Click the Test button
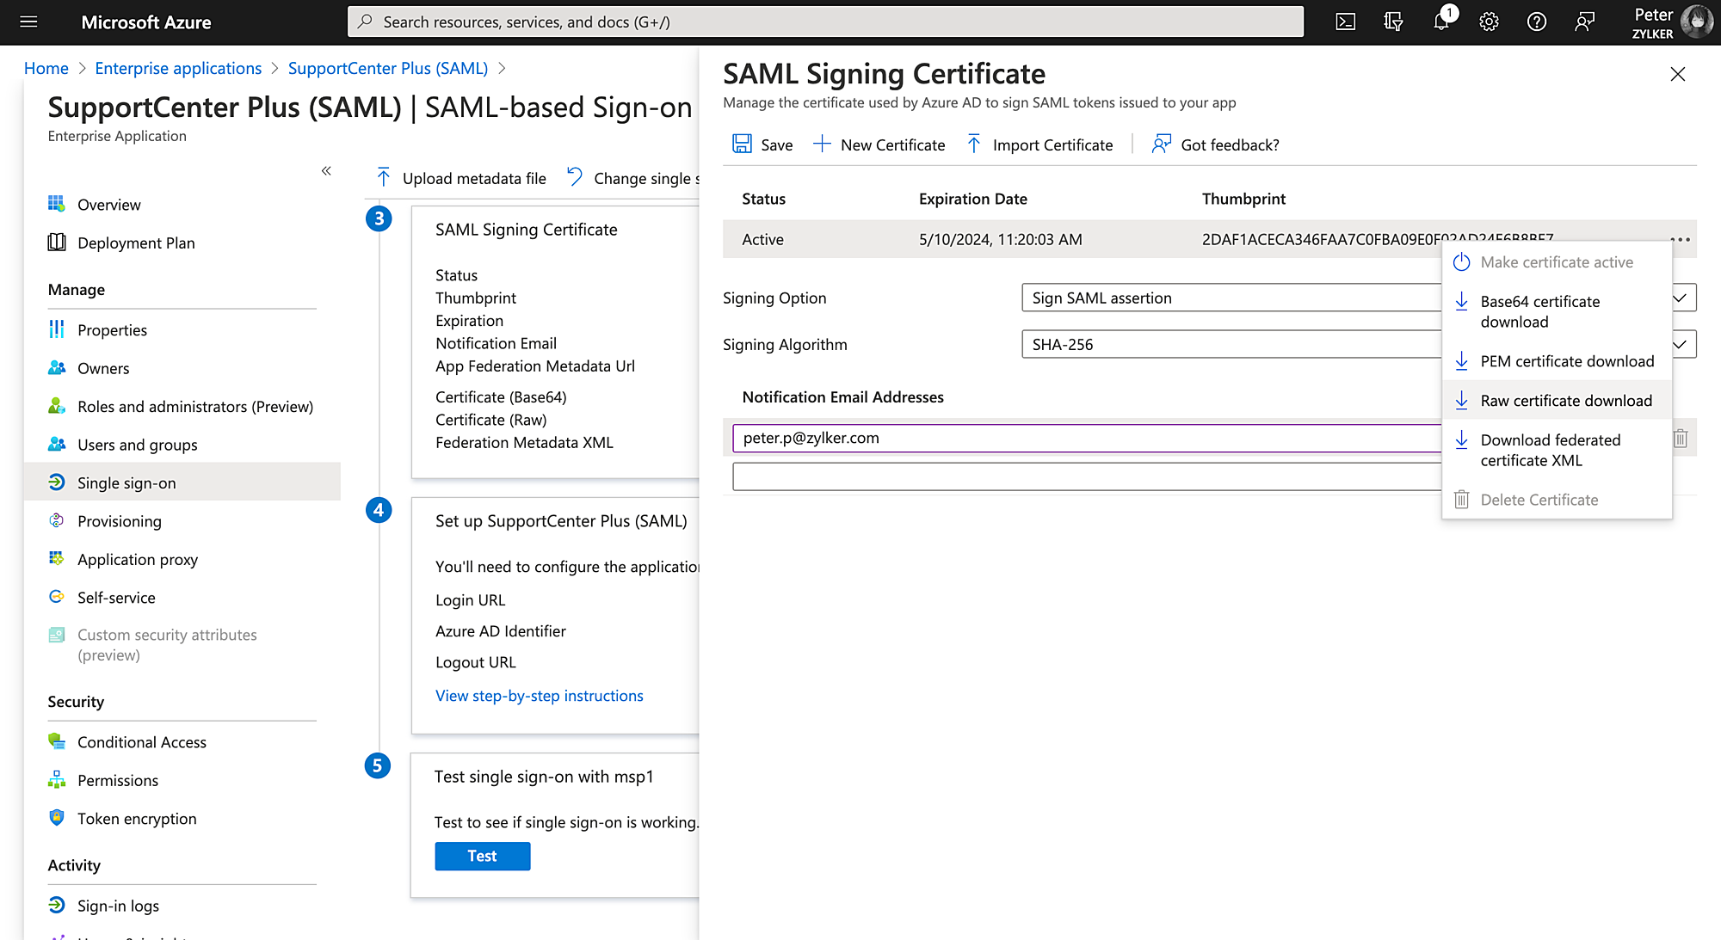Image resolution: width=1721 pixels, height=940 pixels. click(x=482, y=856)
